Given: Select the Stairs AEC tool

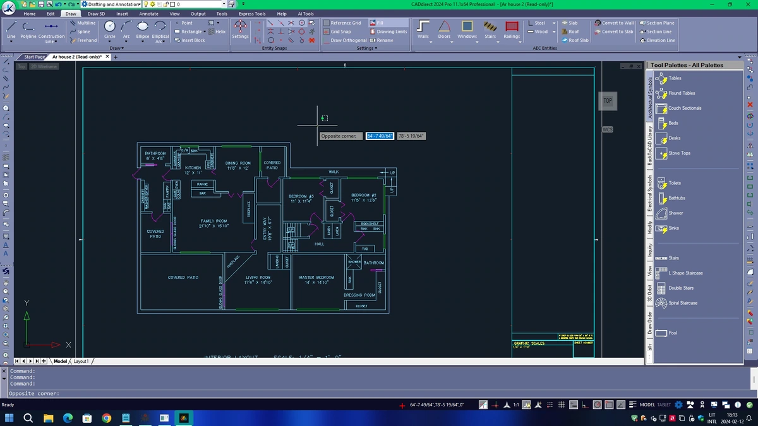Looking at the screenshot, I should pos(490,30).
